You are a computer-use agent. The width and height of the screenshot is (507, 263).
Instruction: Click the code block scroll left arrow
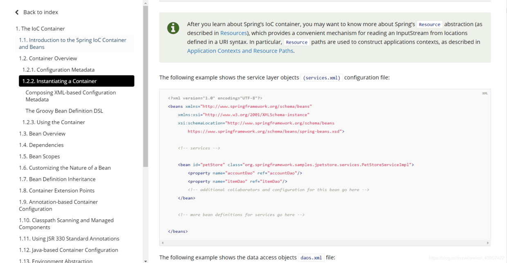click(x=162, y=243)
